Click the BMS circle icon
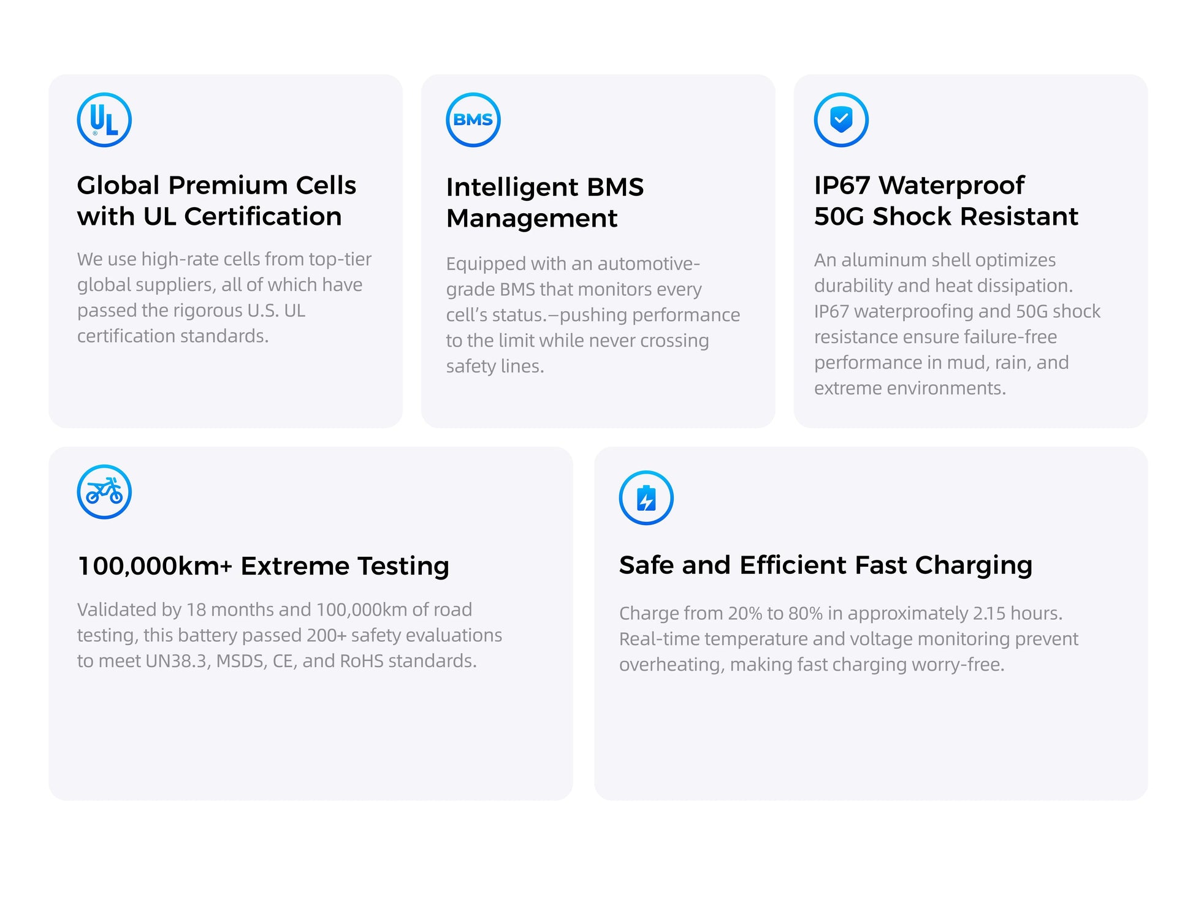The image size is (1193, 906). point(473,120)
